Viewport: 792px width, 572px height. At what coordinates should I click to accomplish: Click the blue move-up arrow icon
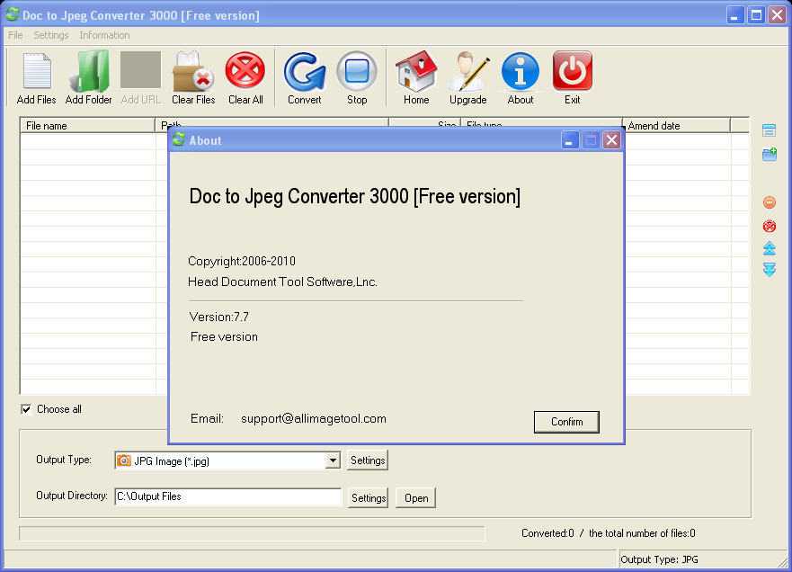point(770,248)
